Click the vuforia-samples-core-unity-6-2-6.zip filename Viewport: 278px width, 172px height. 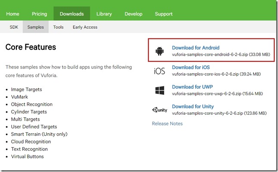click(207, 113)
